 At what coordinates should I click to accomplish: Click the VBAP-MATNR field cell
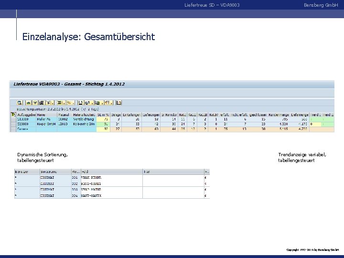112,189
